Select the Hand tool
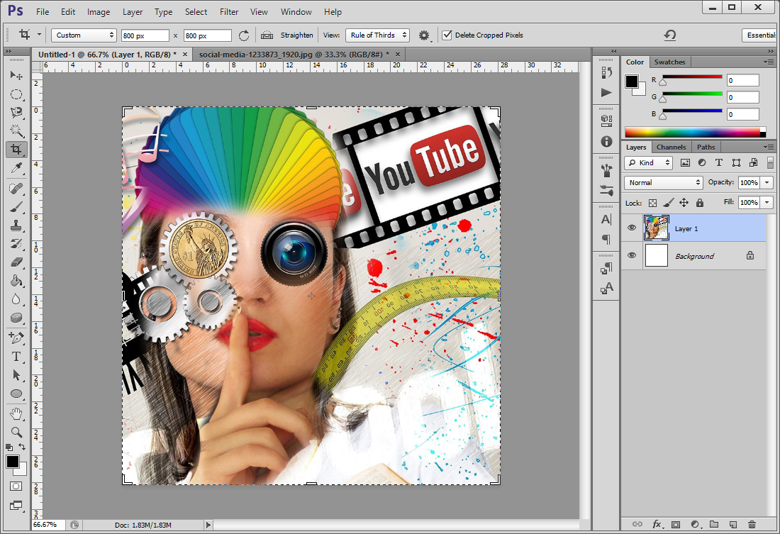Image resolution: width=780 pixels, height=534 pixels. (x=16, y=413)
